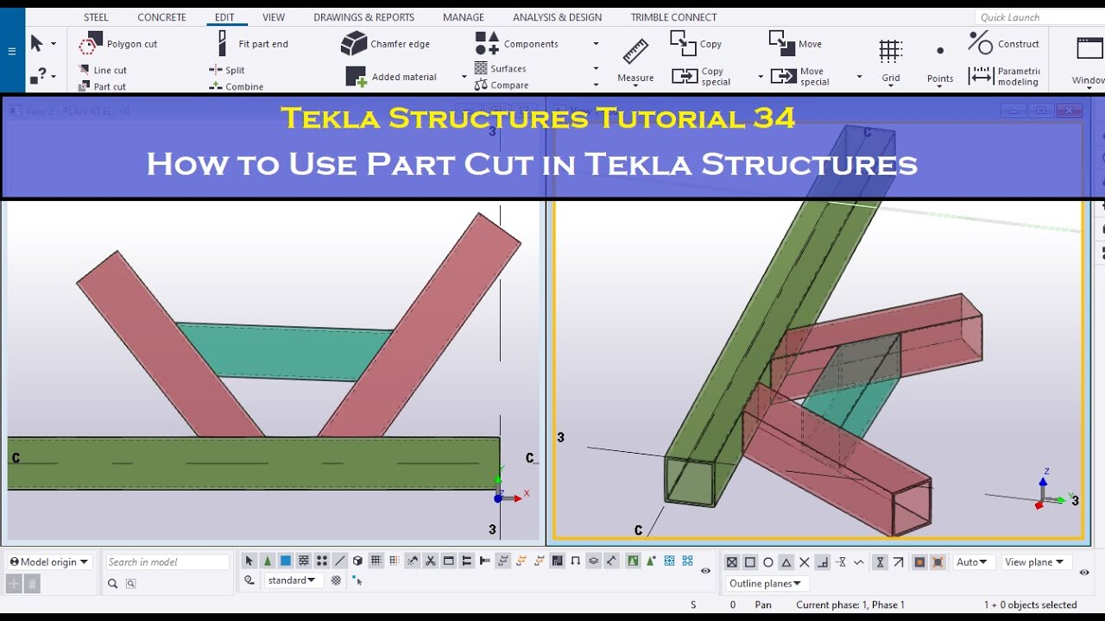The image size is (1105, 621).
Task: Activate the Copy command
Action: 696,44
